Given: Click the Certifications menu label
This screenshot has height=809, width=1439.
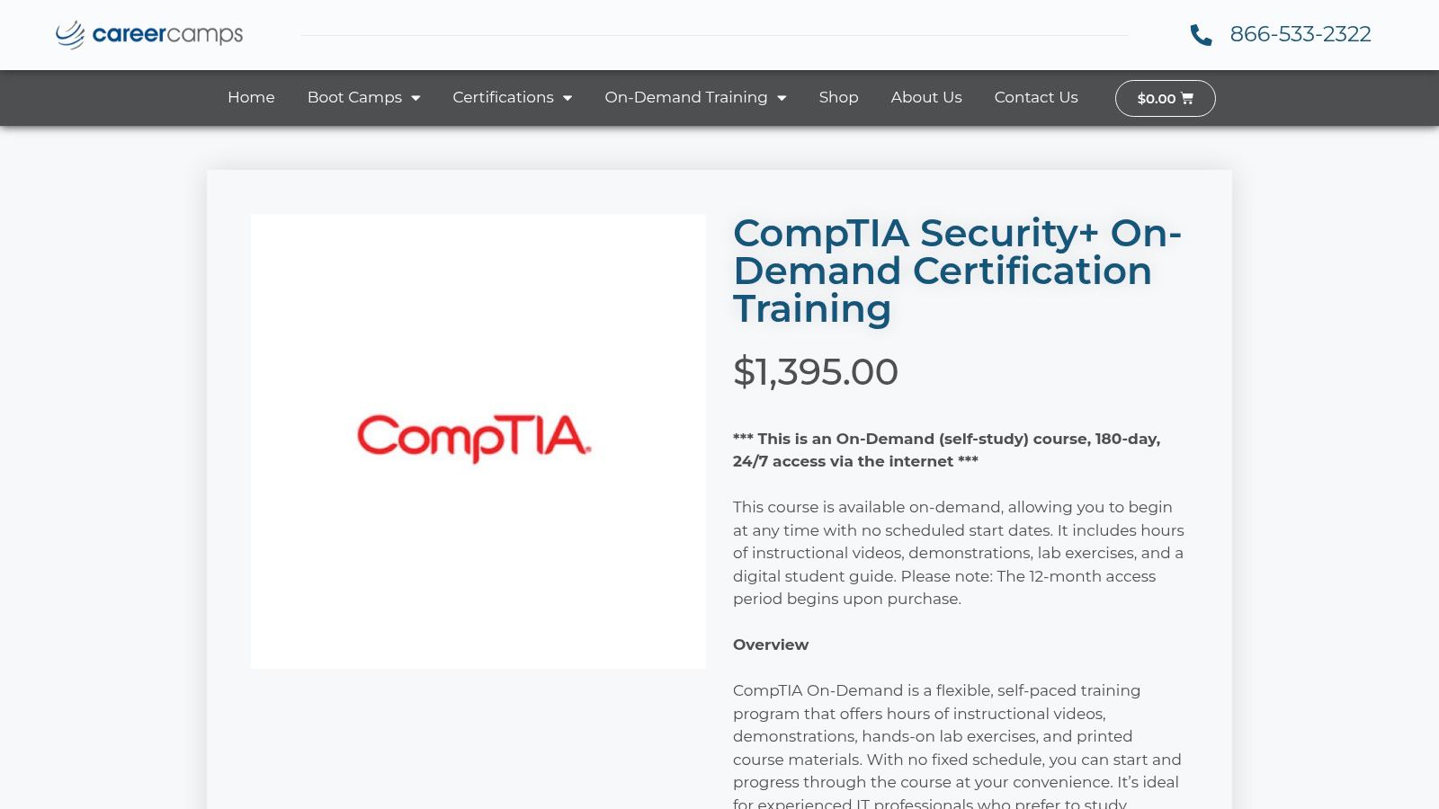Looking at the screenshot, I should coord(503,97).
